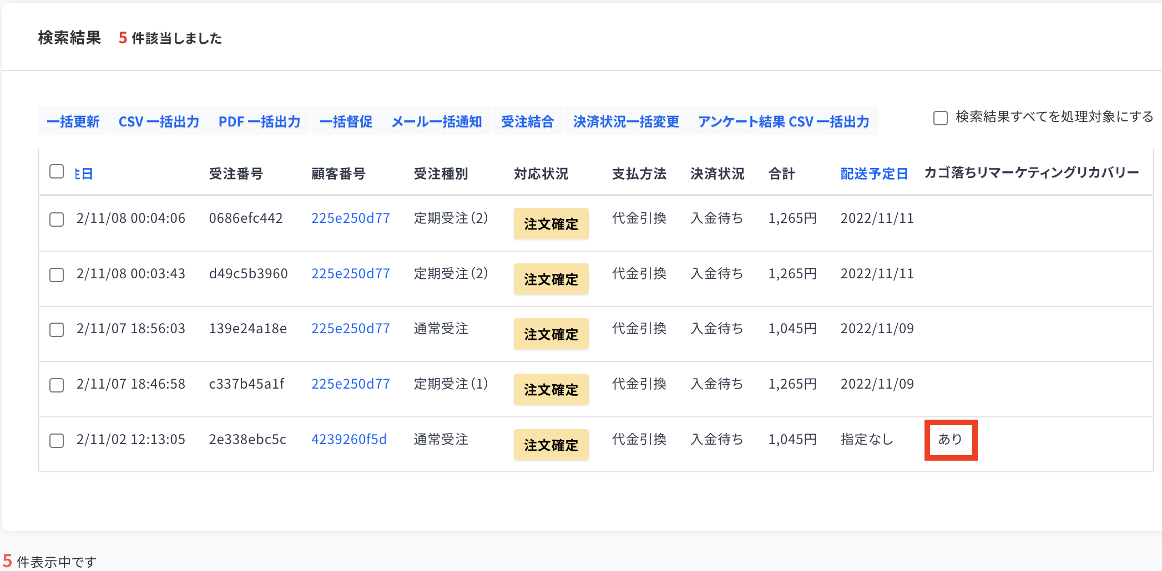Image resolution: width=1162 pixels, height=571 pixels.
Task: Click メール一括通知 bulk mail button
Action: coord(437,121)
